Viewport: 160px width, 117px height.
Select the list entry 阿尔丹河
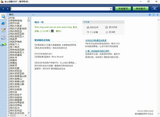15,87
